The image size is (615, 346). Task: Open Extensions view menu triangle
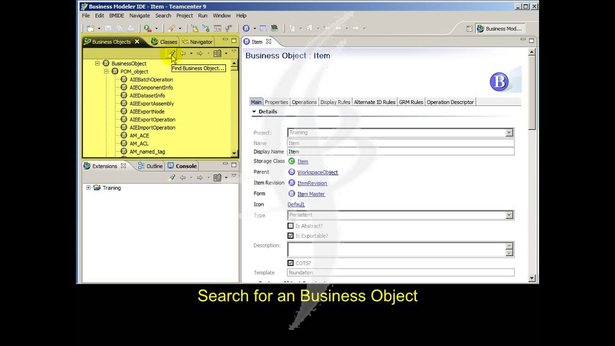point(234,175)
